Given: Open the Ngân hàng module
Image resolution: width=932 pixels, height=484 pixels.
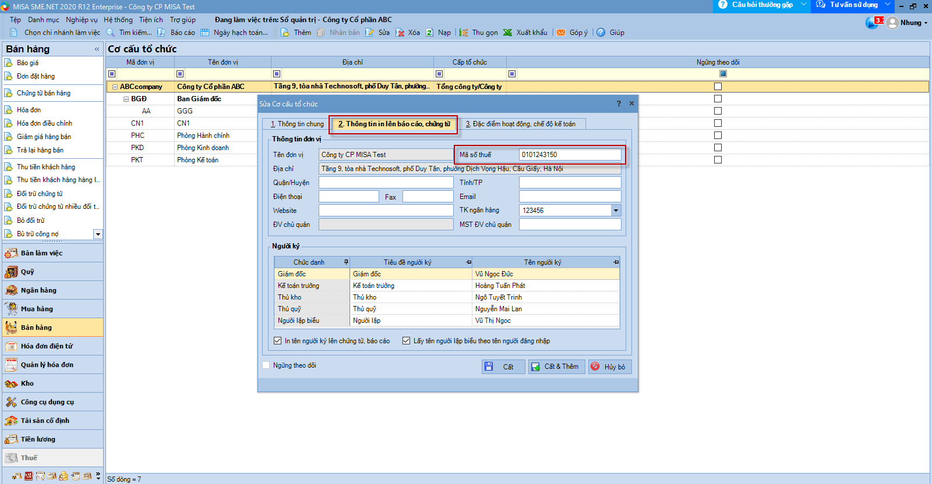Looking at the screenshot, I should click(52, 290).
